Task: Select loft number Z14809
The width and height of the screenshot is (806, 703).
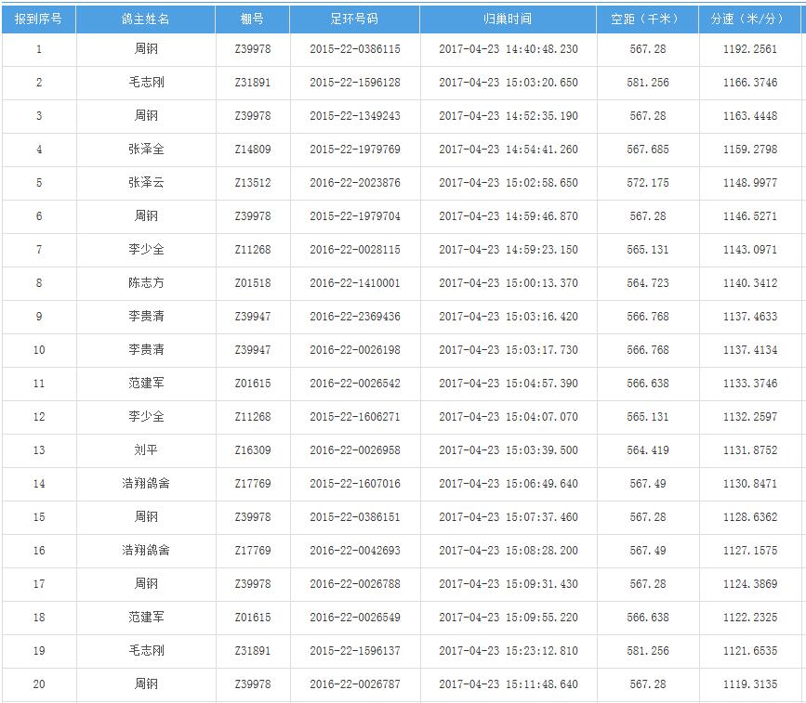Action: [x=252, y=150]
